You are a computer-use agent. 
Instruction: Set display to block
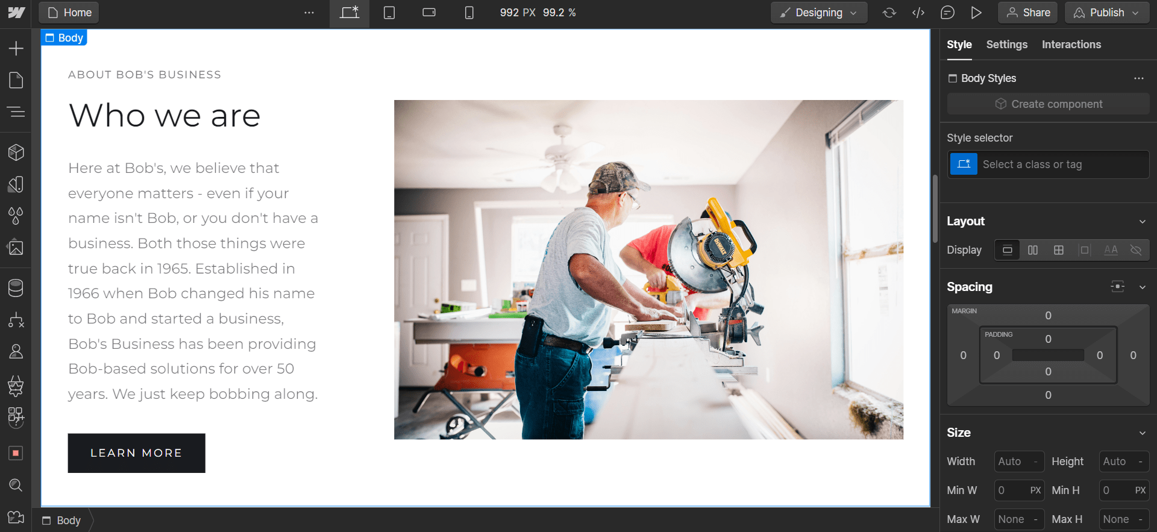(x=1008, y=250)
